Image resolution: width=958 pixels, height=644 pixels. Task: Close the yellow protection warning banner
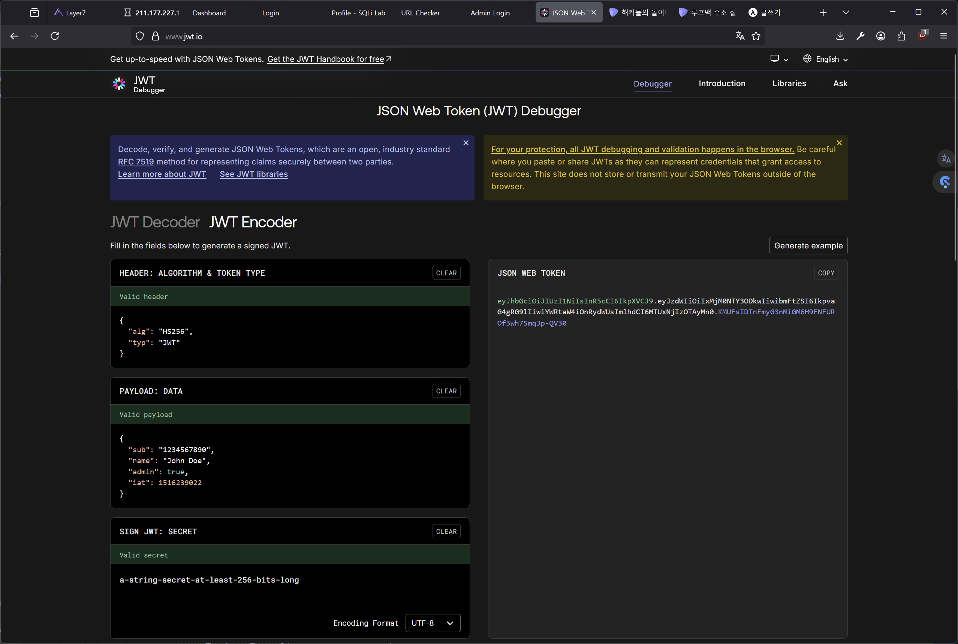pos(839,143)
